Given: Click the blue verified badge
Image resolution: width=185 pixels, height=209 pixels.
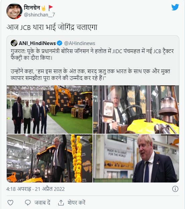Looking at the screenshot, I should (x=60, y=43).
